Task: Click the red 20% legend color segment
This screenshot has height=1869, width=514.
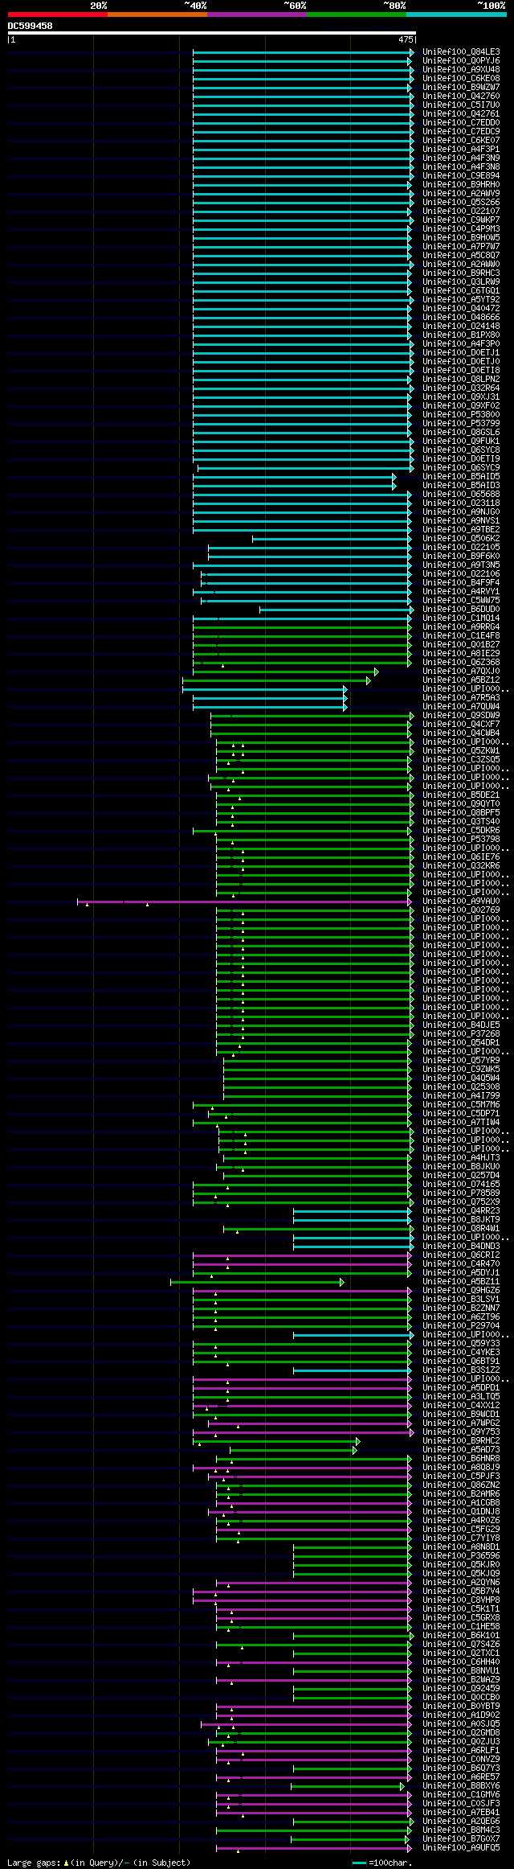Action: tap(57, 14)
